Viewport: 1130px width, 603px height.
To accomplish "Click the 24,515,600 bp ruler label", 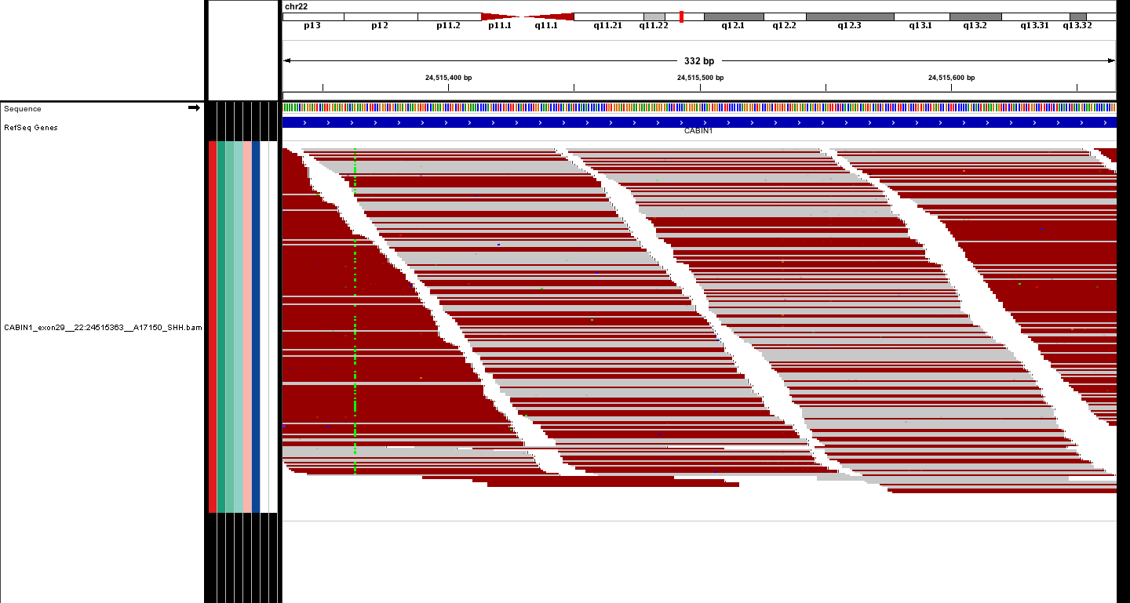I will click(951, 78).
